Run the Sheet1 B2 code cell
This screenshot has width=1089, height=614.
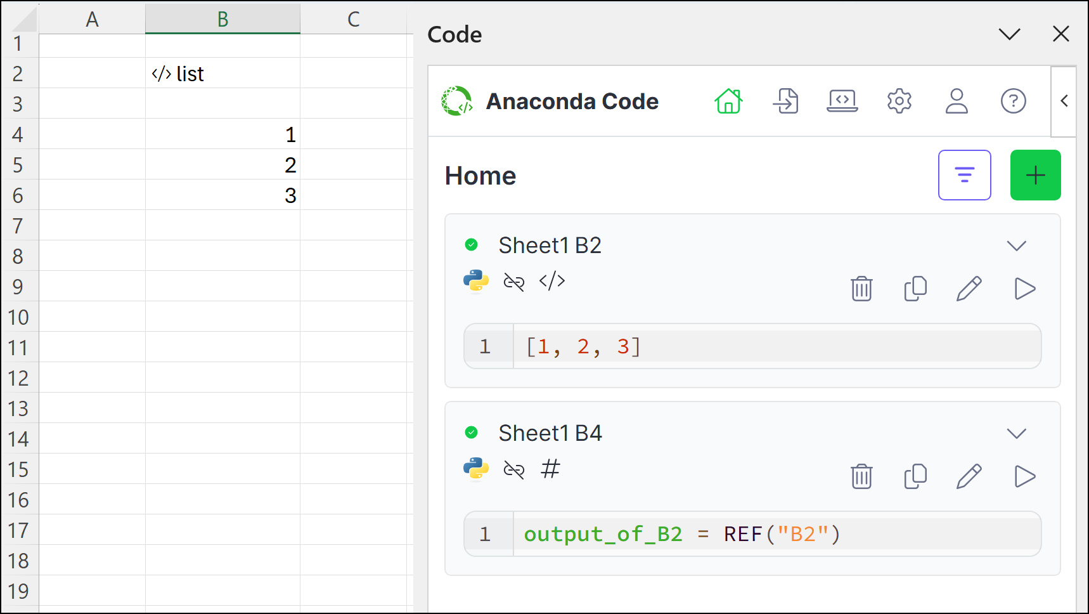point(1025,289)
